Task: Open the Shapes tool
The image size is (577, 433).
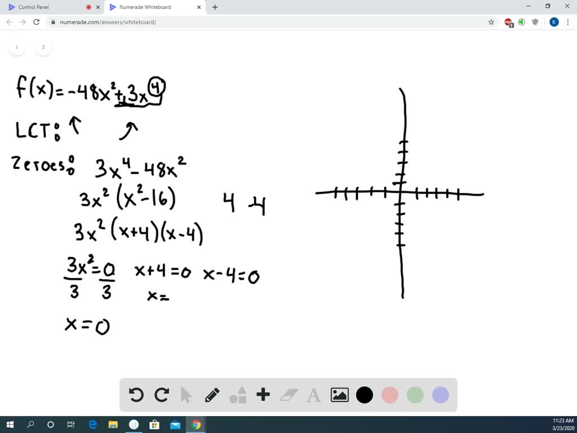Action: pyautogui.click(x=237, y=395)
